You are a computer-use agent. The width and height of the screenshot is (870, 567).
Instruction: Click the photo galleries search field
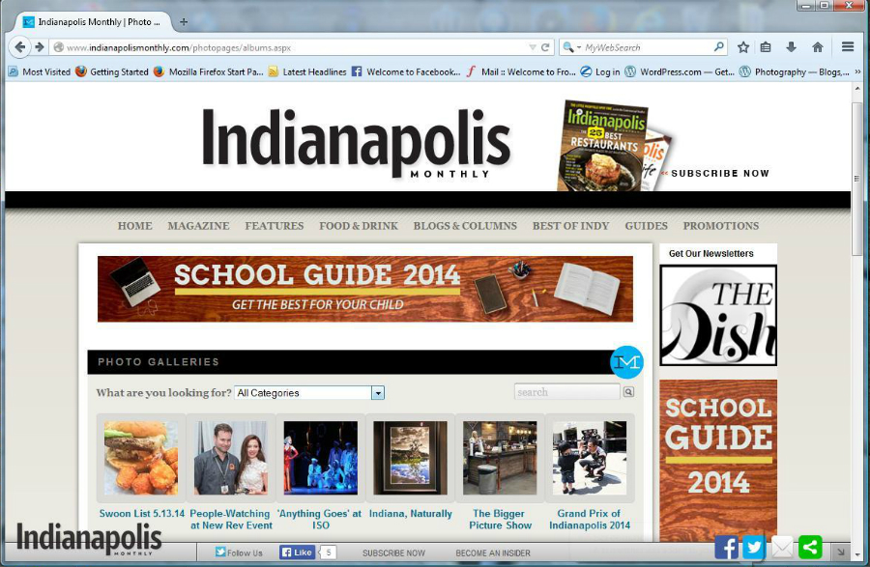[x=566, y=392]
